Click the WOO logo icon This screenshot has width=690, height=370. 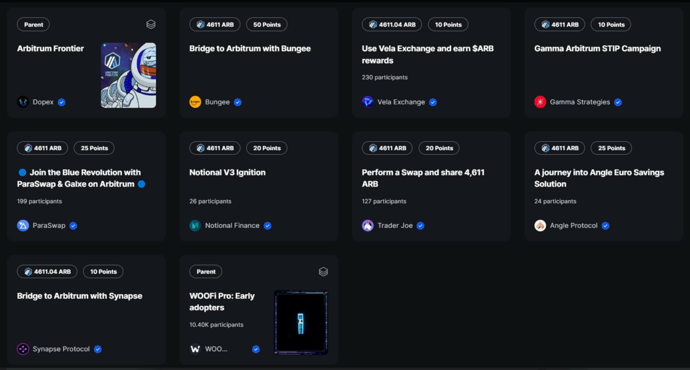[x=195, y=349]
